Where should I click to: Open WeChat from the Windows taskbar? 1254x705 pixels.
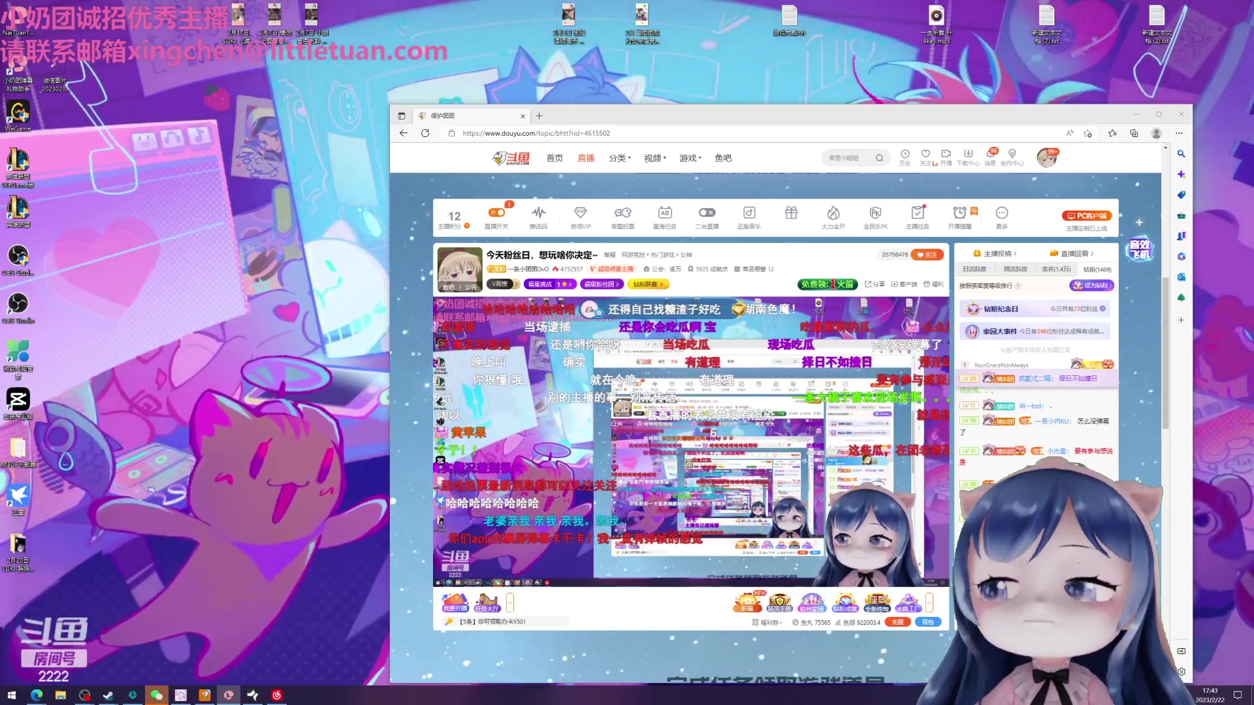click(x=156, y=695)
